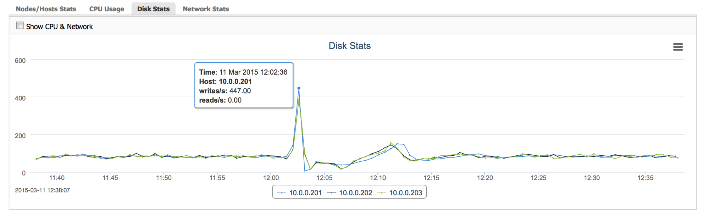Image resolution: width=709 pixels, height=218 pixels.
Task: Click the 600 y-axis value label
Action: pos(20,61)
